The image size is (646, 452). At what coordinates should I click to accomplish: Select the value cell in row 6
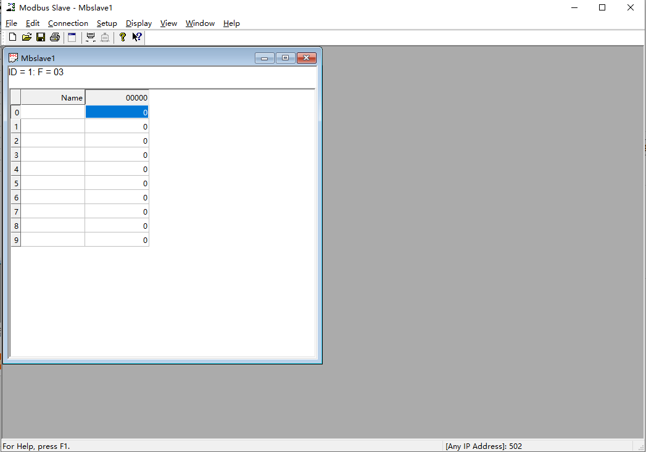click(x=117, y=197)
